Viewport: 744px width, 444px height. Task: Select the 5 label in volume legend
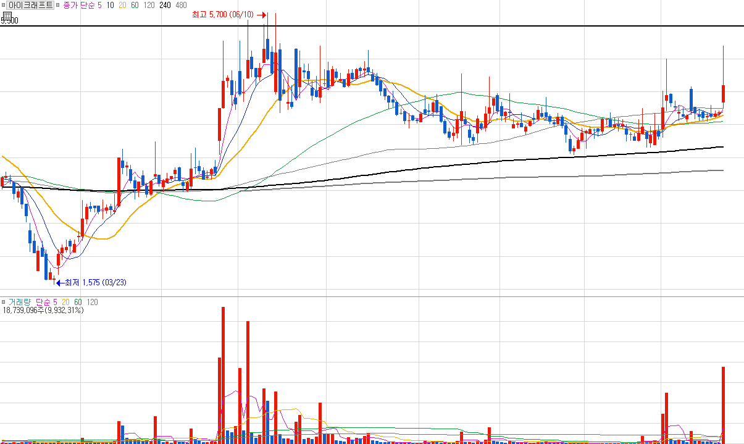(x=55, y=302)
